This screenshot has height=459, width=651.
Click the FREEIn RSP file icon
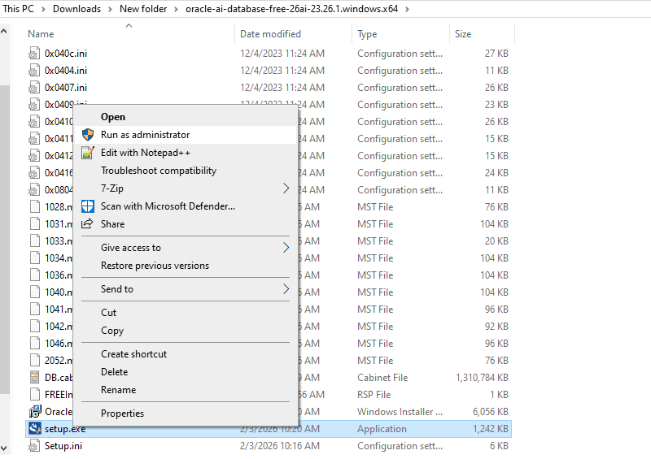[34, 395]
